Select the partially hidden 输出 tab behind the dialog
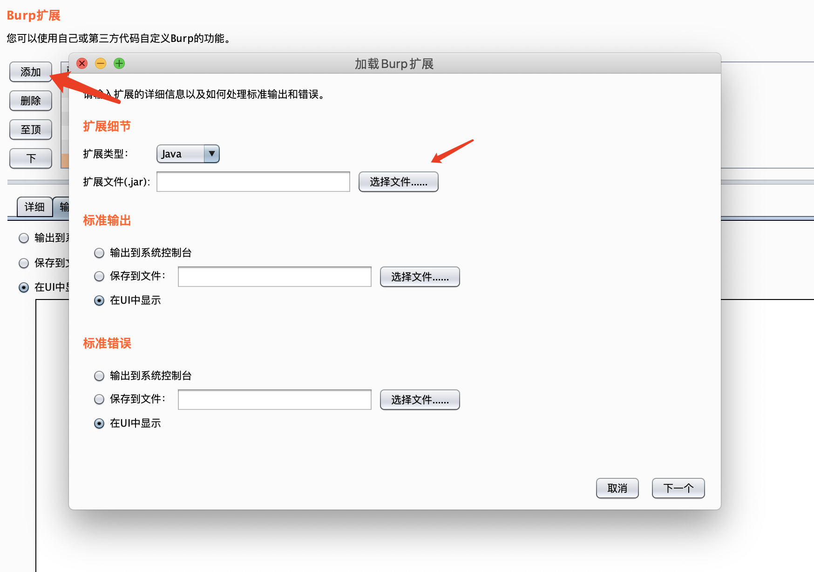814x572 pixels. [61, 207]
